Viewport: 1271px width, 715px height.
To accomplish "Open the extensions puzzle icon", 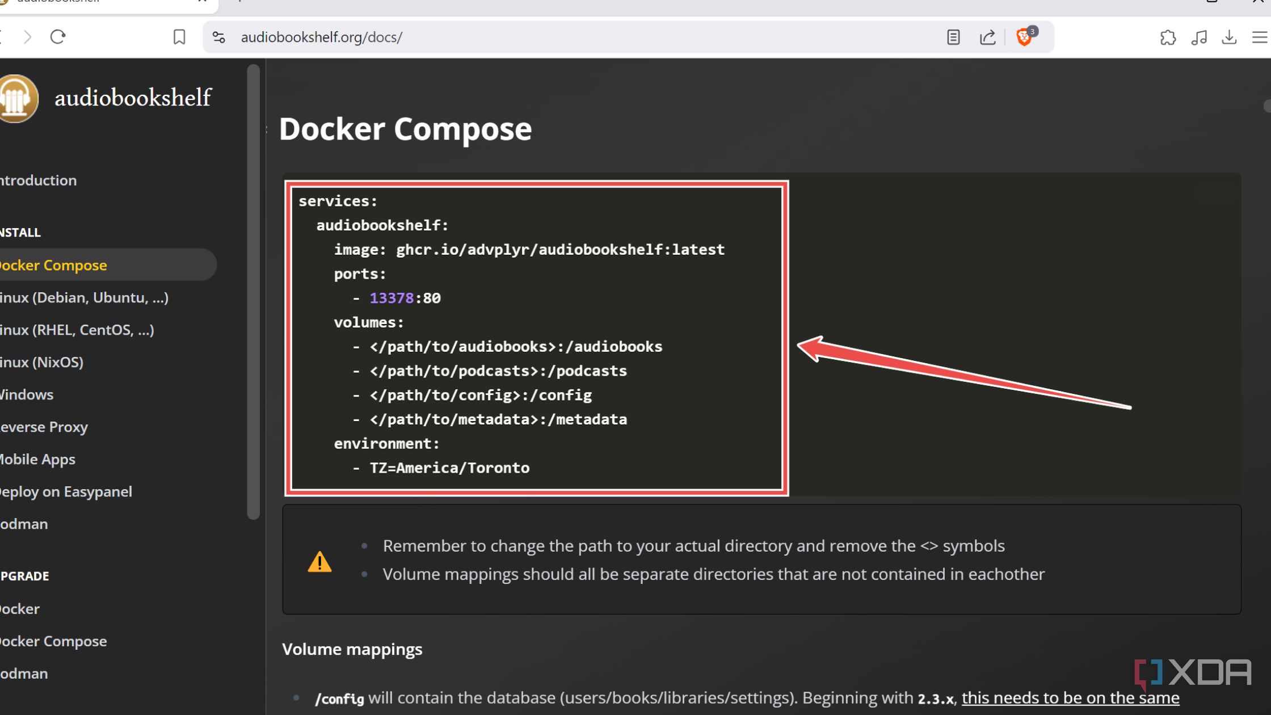I will pos(1168,37).
